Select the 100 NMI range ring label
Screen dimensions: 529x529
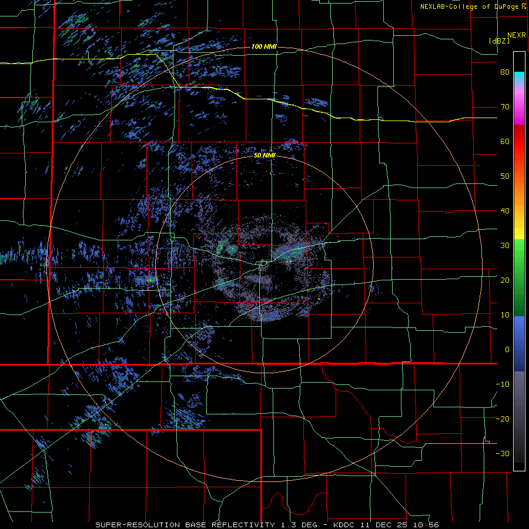[x=264, y=46]
